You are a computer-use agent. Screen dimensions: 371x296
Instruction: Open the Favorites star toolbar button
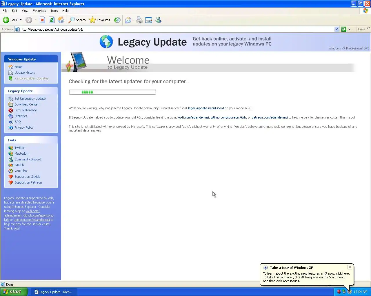tap(99, 20)
